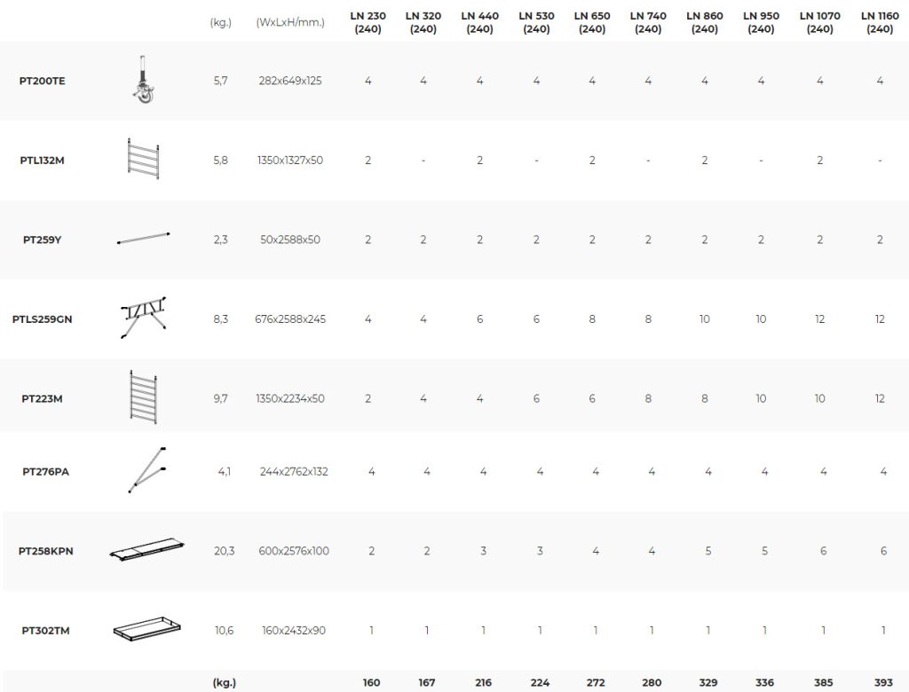Click the PT259Y horizontal brace image
This screenshot has height=692, width=909.
[x=143, y=238]
